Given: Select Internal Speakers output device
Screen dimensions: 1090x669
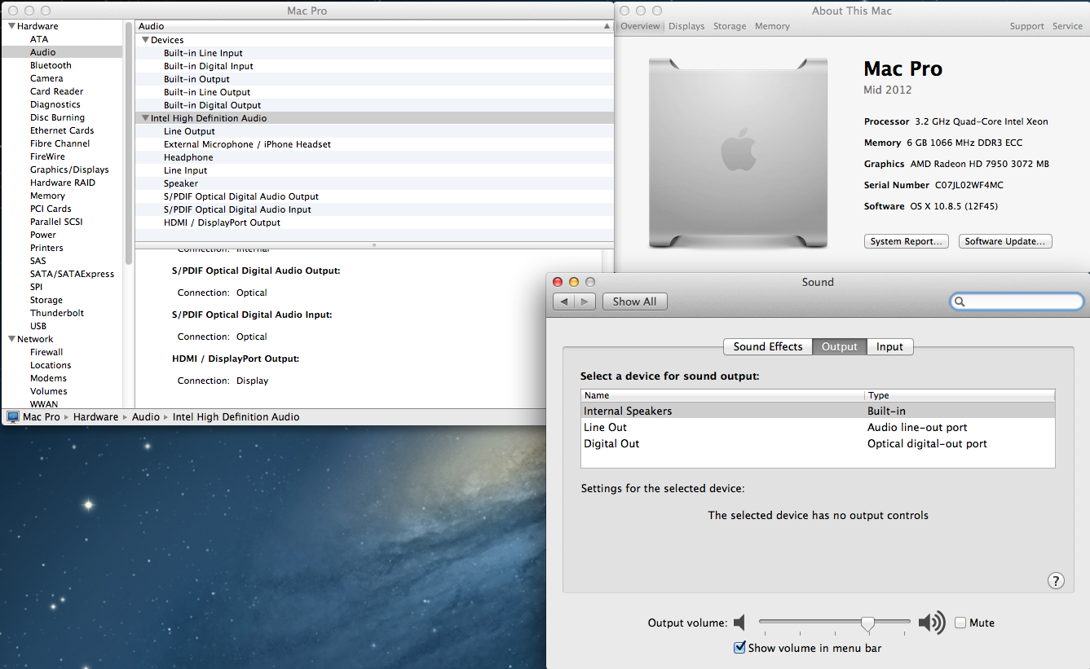Looking at the screenshot, I should [818, 411].
